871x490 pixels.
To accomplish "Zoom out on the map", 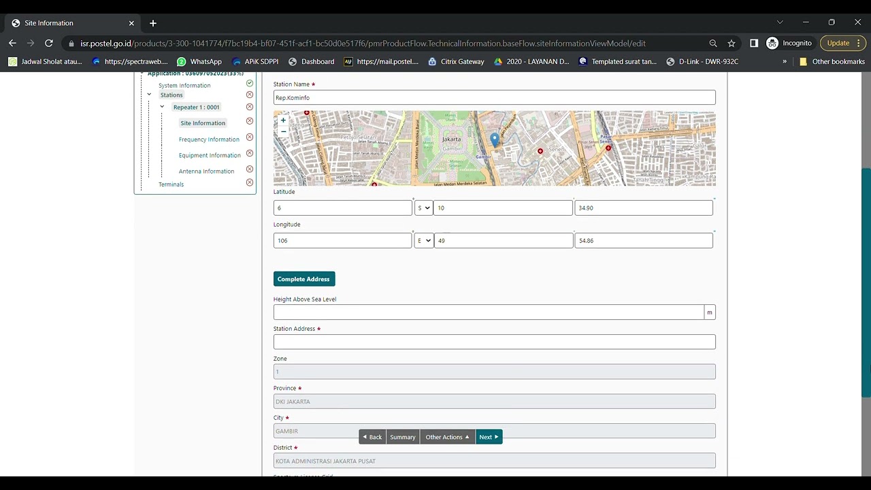I will tap(283, 131).
